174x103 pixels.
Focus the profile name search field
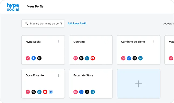point(43,24)
